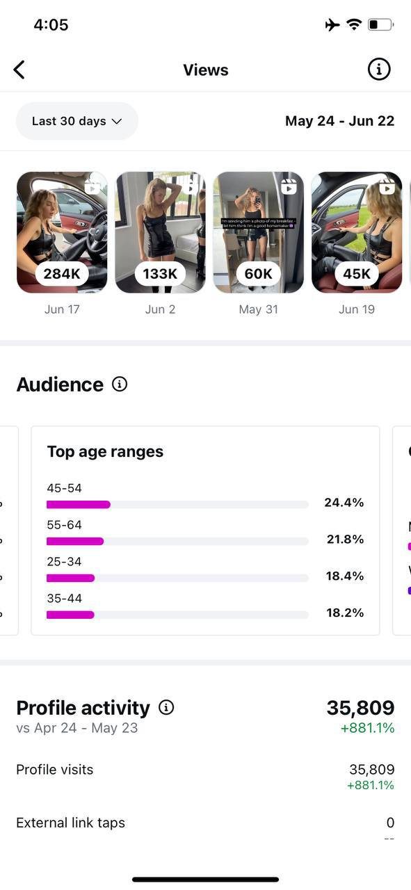The height and width of the screenshot is (890, 411).
Task: Tap the 35,809 profile activity total
Action: (360, 708)
